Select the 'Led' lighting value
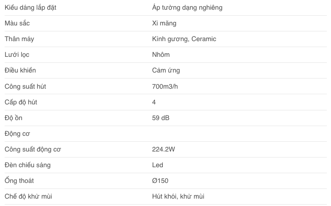This screenshot has width=331, height=206. 158,165
